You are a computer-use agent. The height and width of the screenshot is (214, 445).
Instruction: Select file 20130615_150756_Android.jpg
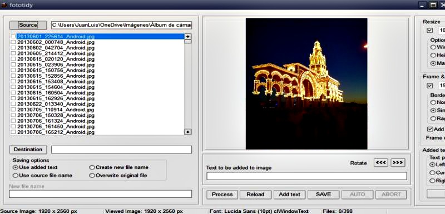56,70
